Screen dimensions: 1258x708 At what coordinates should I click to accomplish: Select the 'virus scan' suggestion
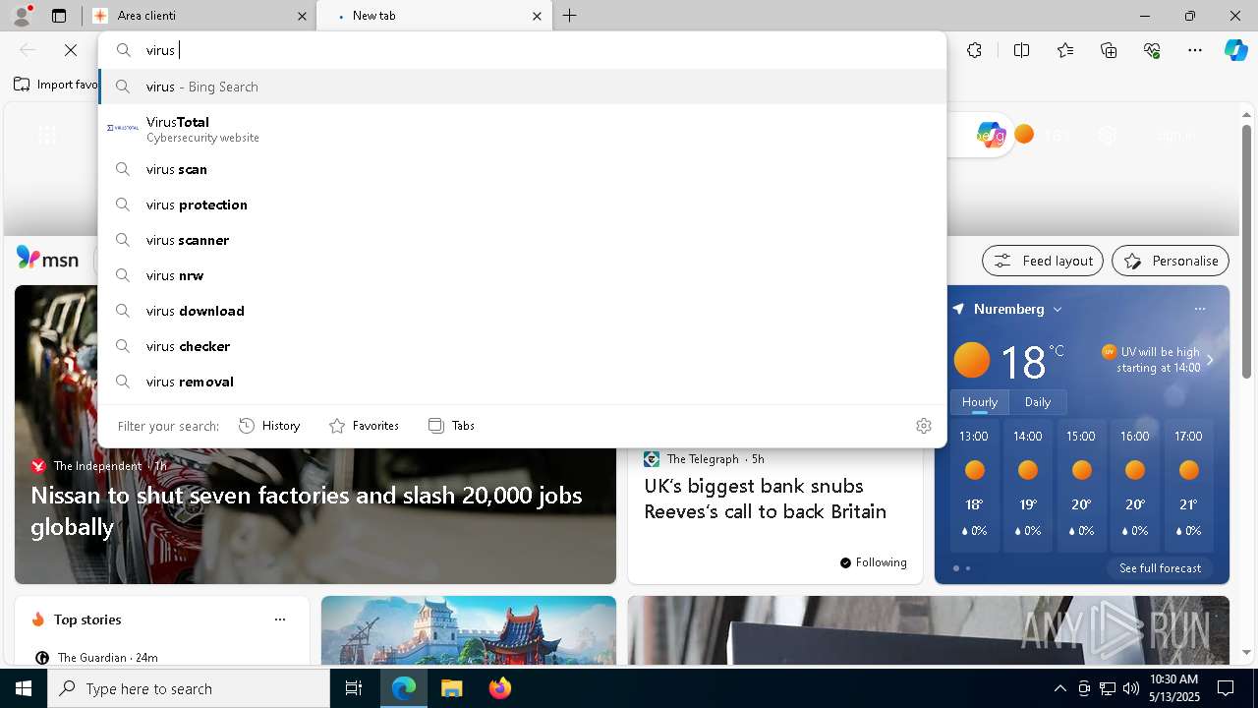[522, 169]
